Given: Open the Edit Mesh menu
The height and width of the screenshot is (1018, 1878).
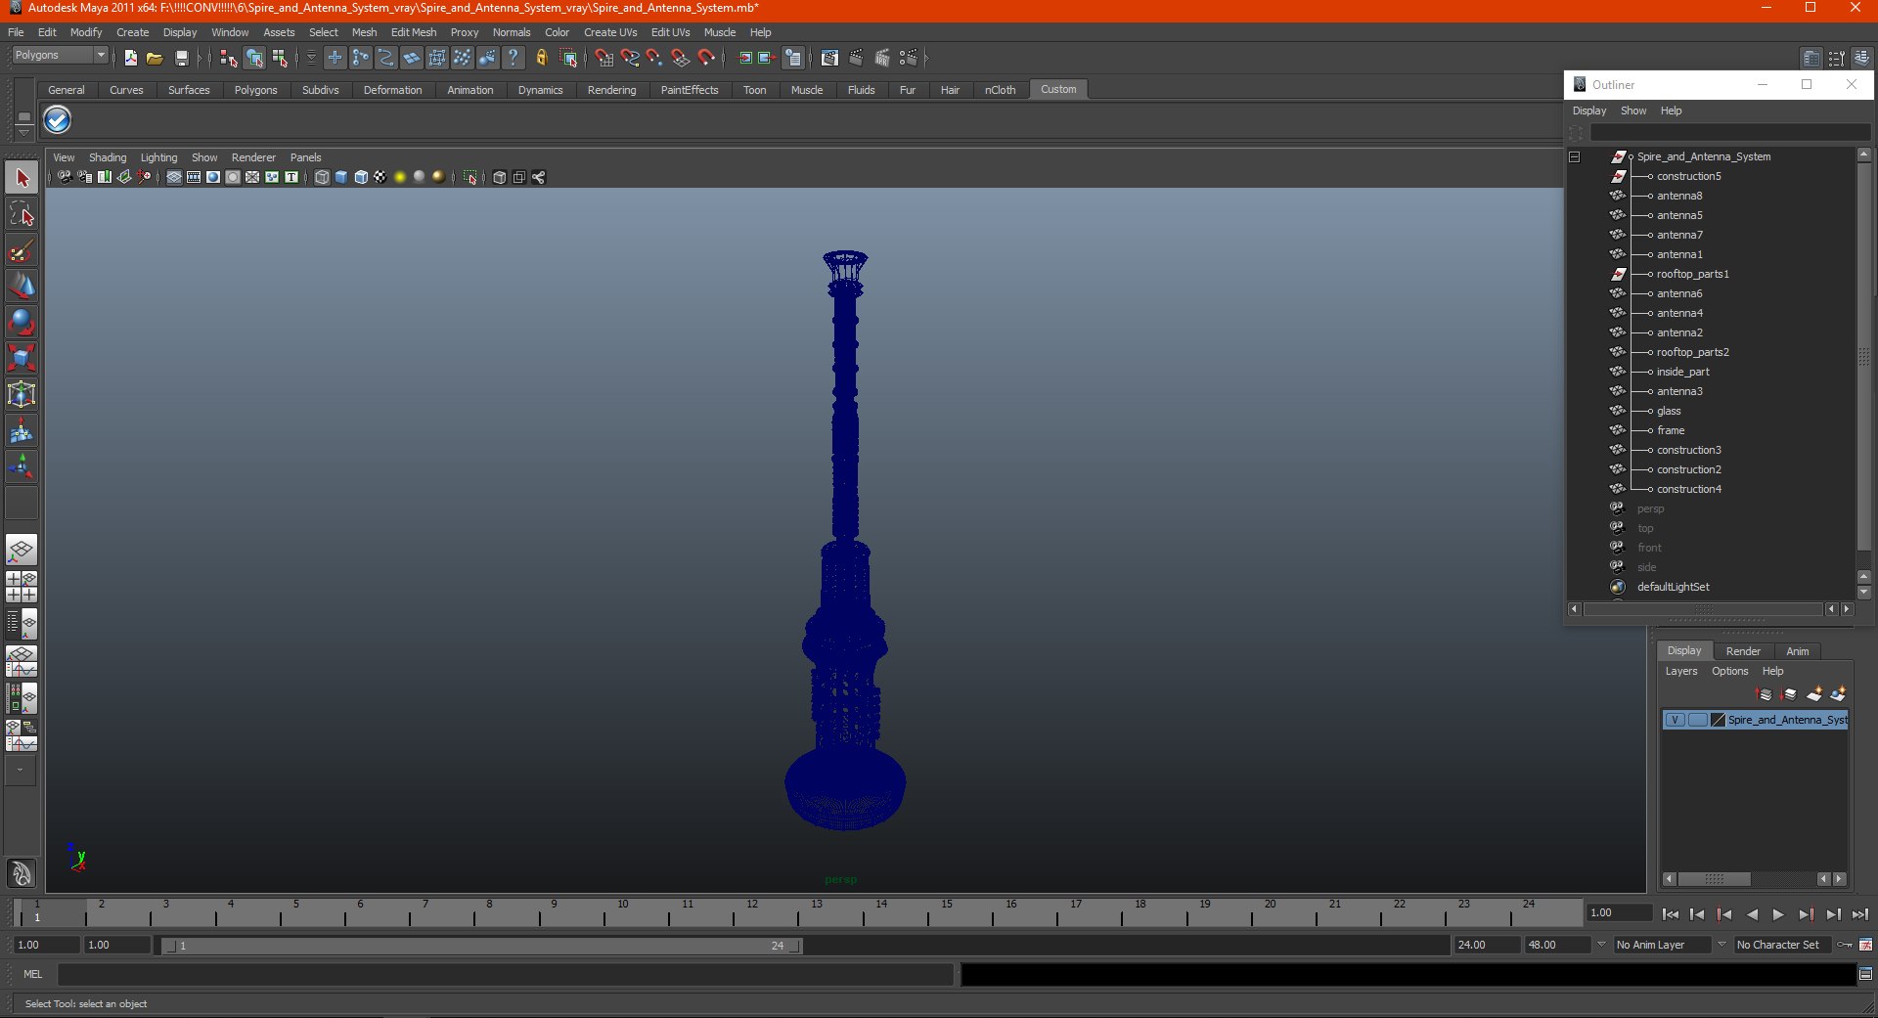Looking at the screenshot, I should 414,32.
